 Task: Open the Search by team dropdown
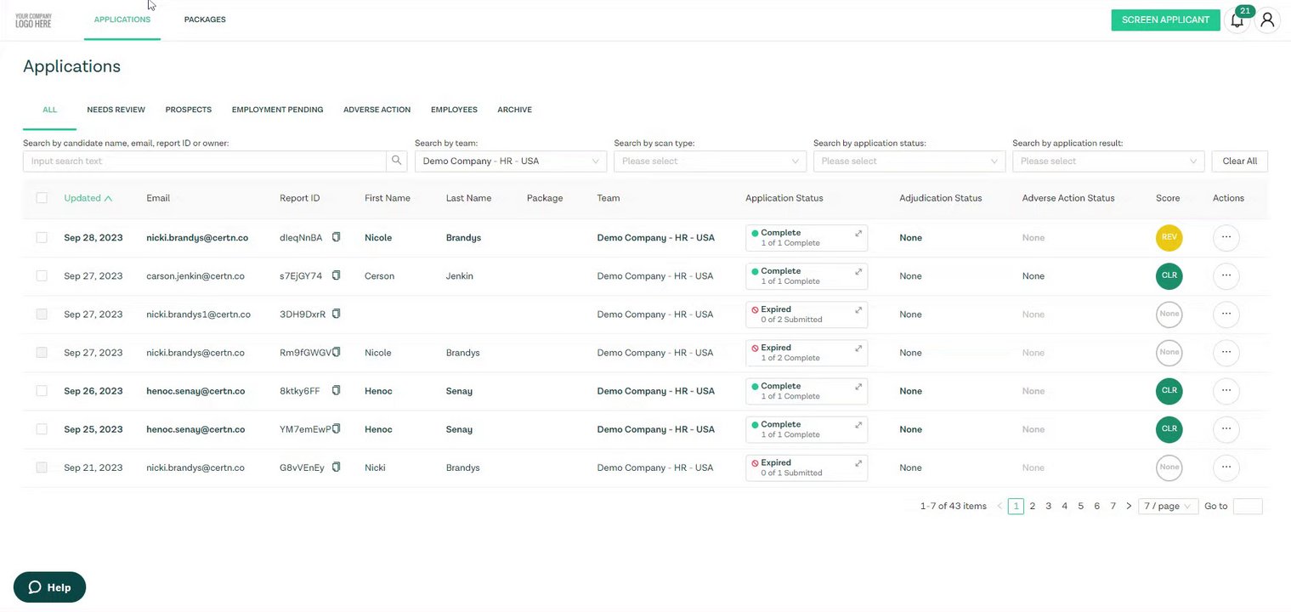click(x=511, y=161)
